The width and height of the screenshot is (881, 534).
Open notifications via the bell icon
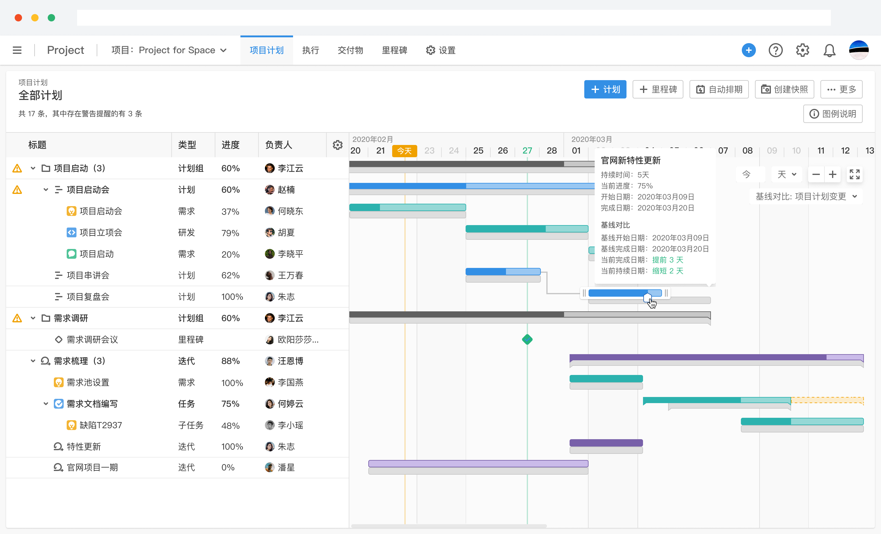tap(829, 50)
